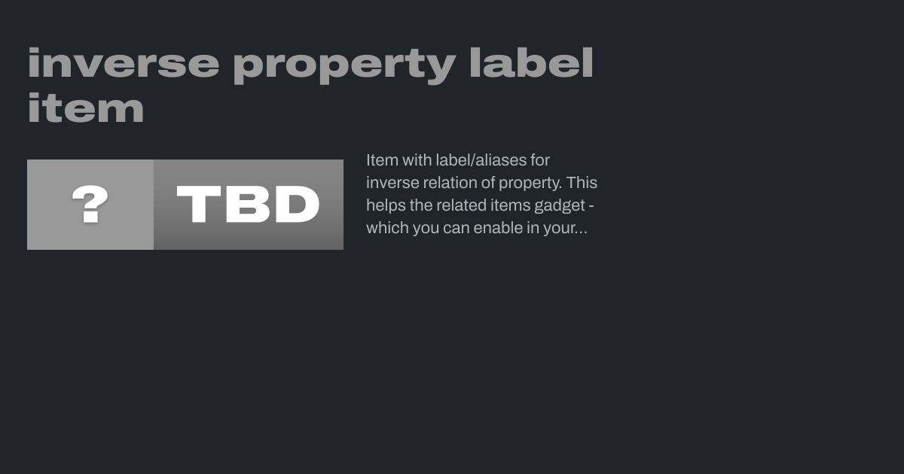The height and width of the screenshot is (474, 904).
Task: Click the line "which you can enable in your..."
Action: pyautogui.click(x=477, y=228)
